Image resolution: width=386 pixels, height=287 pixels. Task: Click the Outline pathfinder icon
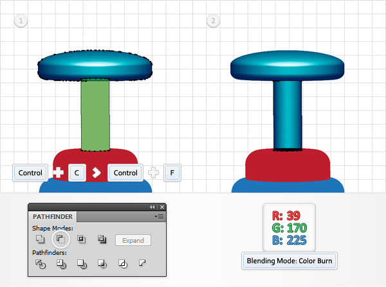pyautogui.click(x=123, y=264)
